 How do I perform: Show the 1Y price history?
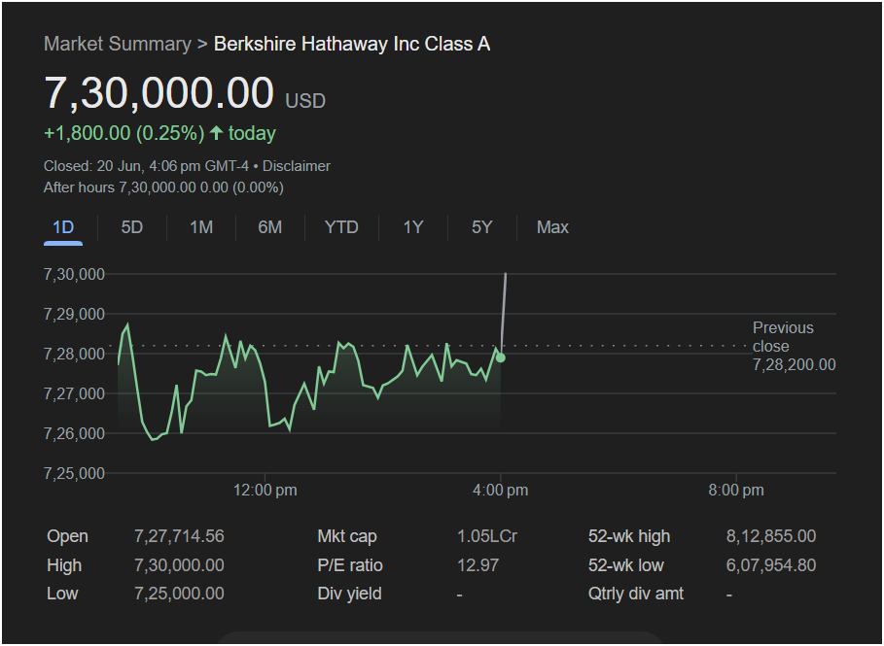[x=413, y=227]
